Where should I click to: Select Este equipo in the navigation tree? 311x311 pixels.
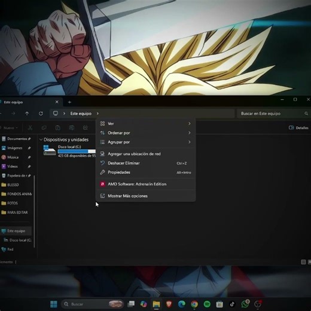(16, 231)
